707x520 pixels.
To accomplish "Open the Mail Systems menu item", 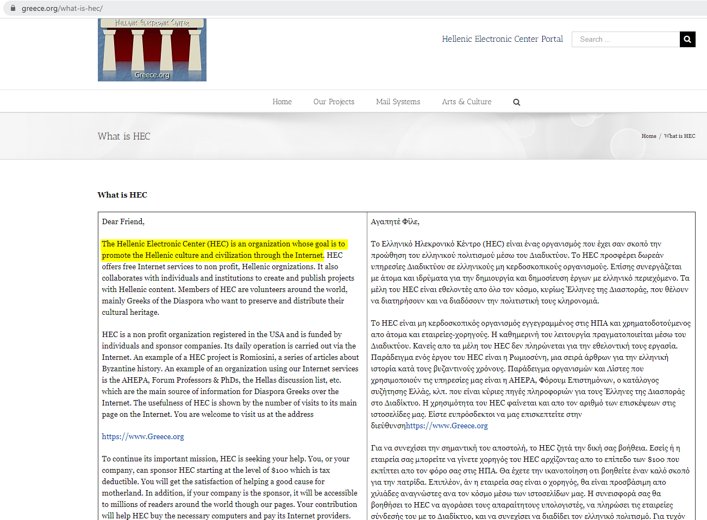I will point(398,102).
